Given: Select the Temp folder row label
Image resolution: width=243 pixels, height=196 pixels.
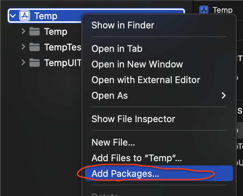Looking at the screenshot, I should (56, 32).
